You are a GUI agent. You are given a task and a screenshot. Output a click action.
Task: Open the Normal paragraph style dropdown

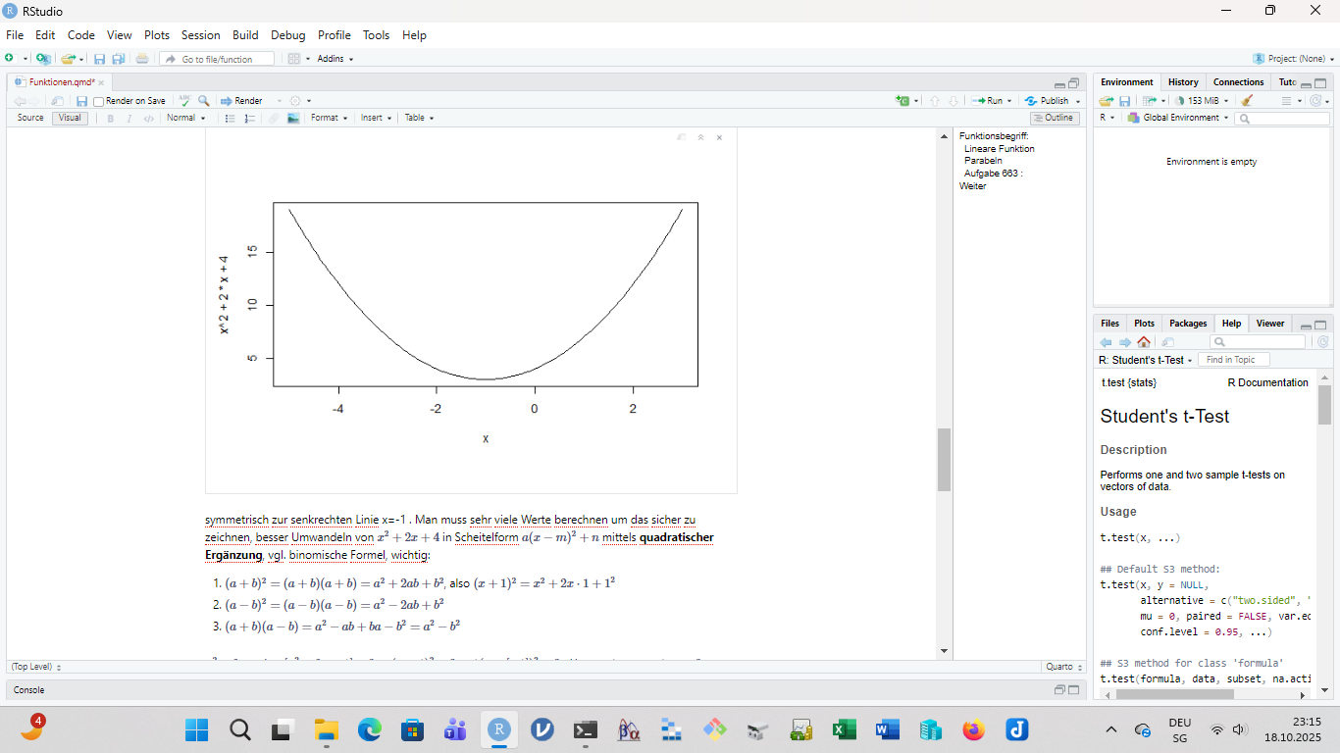(185, 118)
